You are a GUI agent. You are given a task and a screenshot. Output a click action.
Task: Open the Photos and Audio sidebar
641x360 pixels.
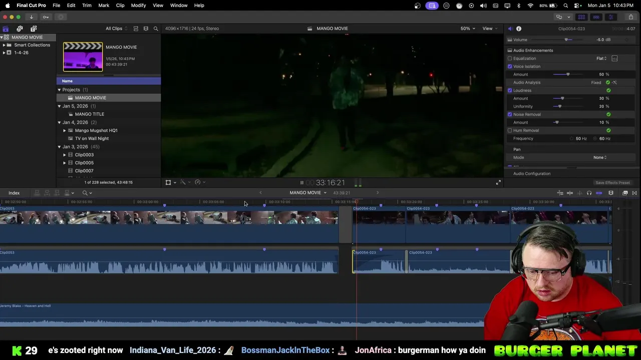coord(20,28)
